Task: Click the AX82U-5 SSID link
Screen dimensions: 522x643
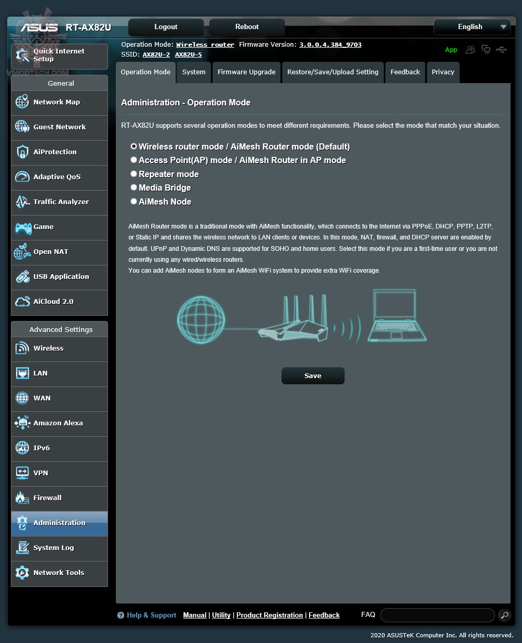Action: click(x=189, y=55)
